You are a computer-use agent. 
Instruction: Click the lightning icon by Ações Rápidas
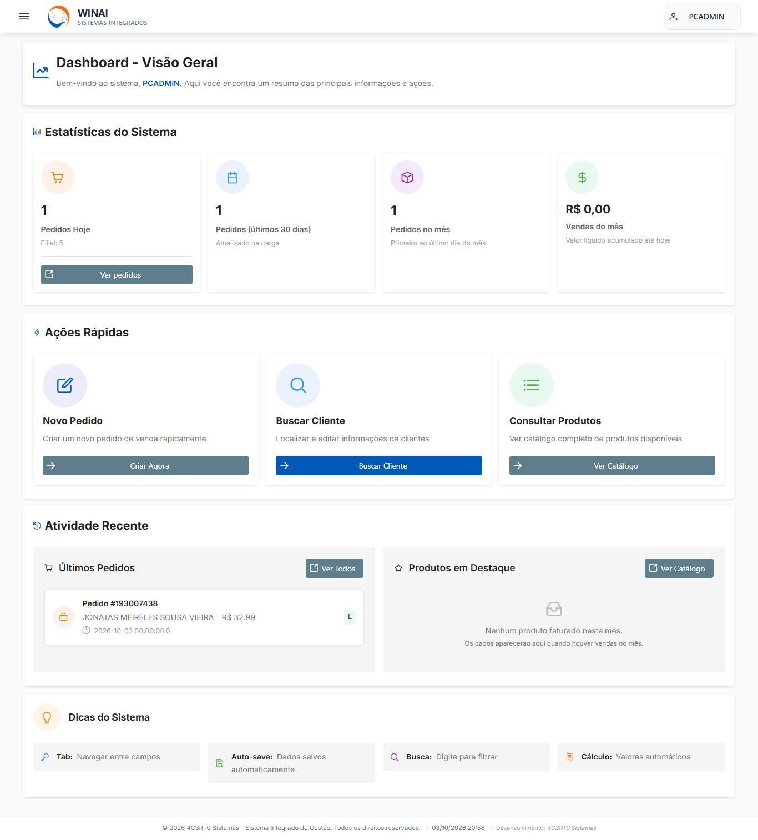[x=37, y=333]
